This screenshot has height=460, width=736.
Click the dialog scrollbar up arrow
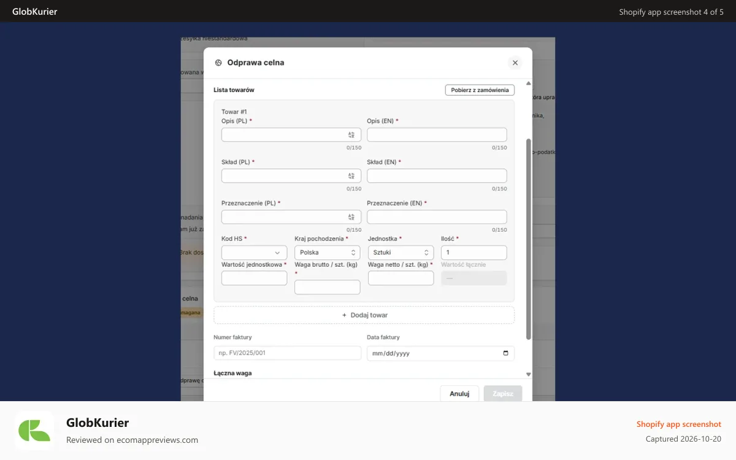(x=528, y=83)
